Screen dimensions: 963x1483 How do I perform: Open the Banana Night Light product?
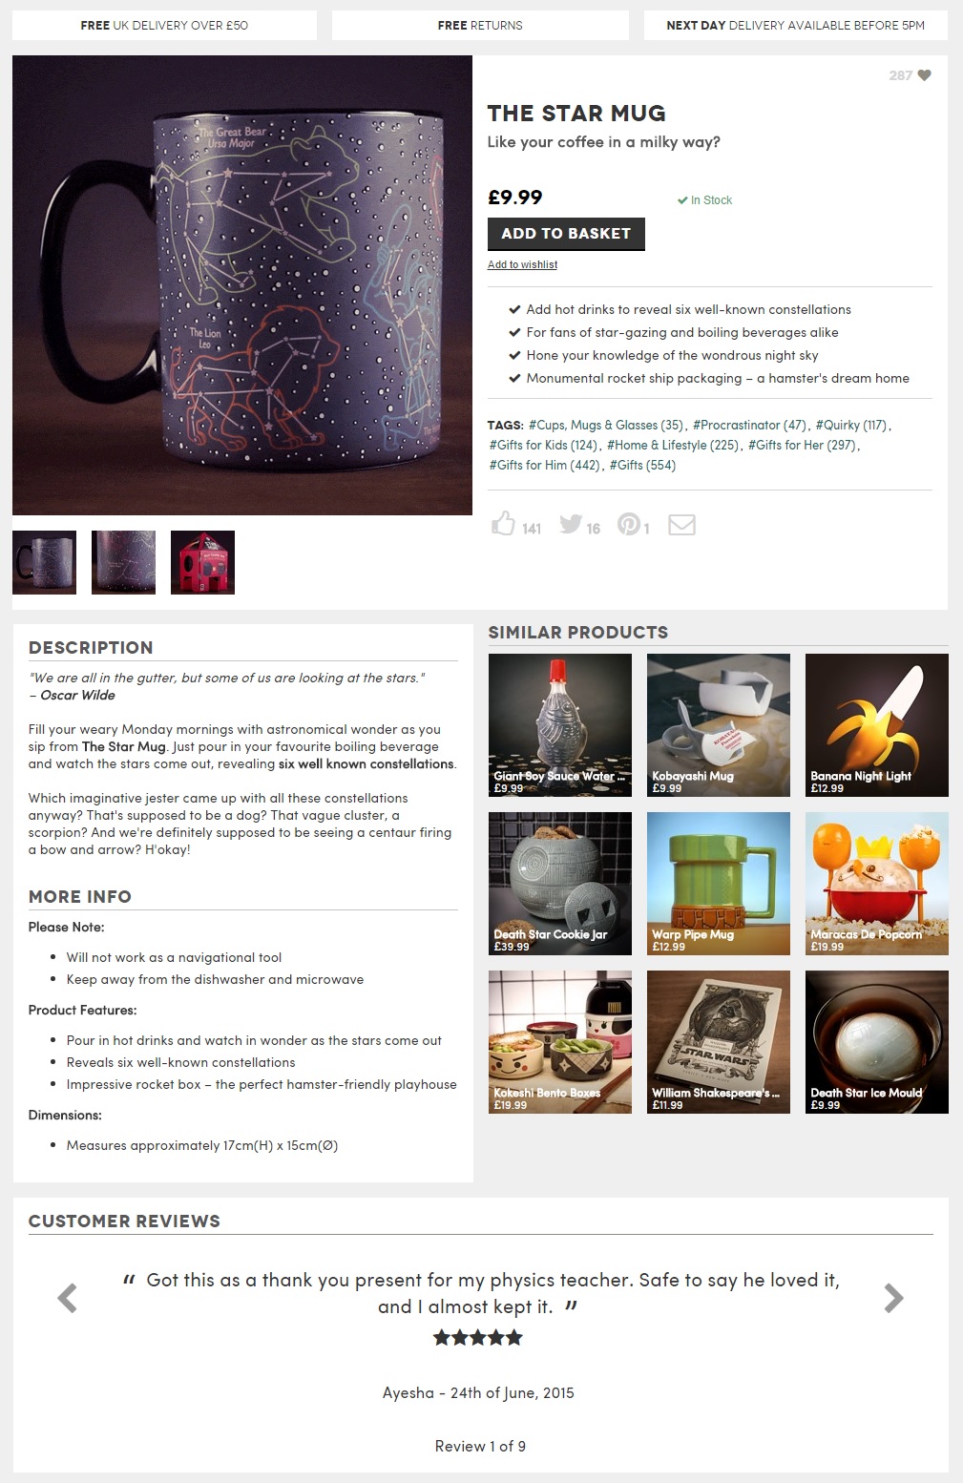pyautogui.click(x=877, y=725)
